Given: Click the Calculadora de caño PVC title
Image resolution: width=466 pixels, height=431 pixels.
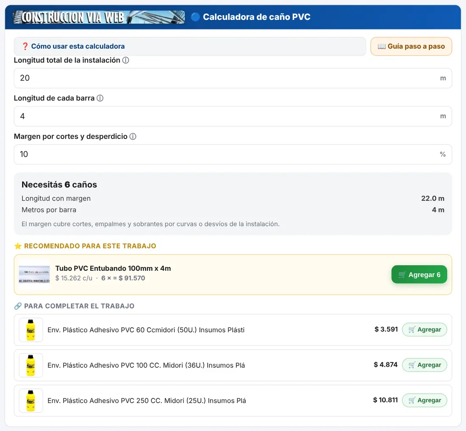Looking at the screenshot, I should tap(257, 17).
